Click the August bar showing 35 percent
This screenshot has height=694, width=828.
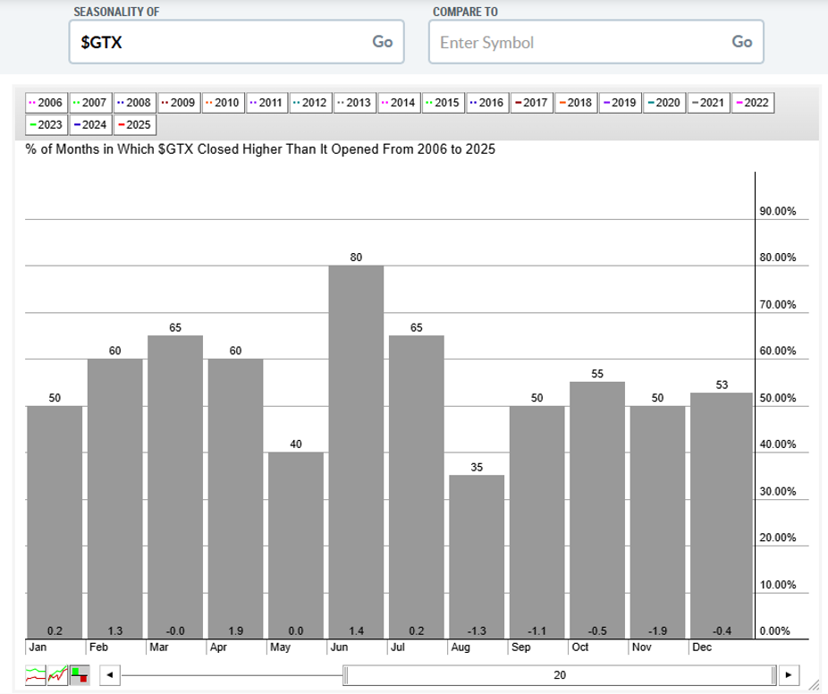(477, 554)
